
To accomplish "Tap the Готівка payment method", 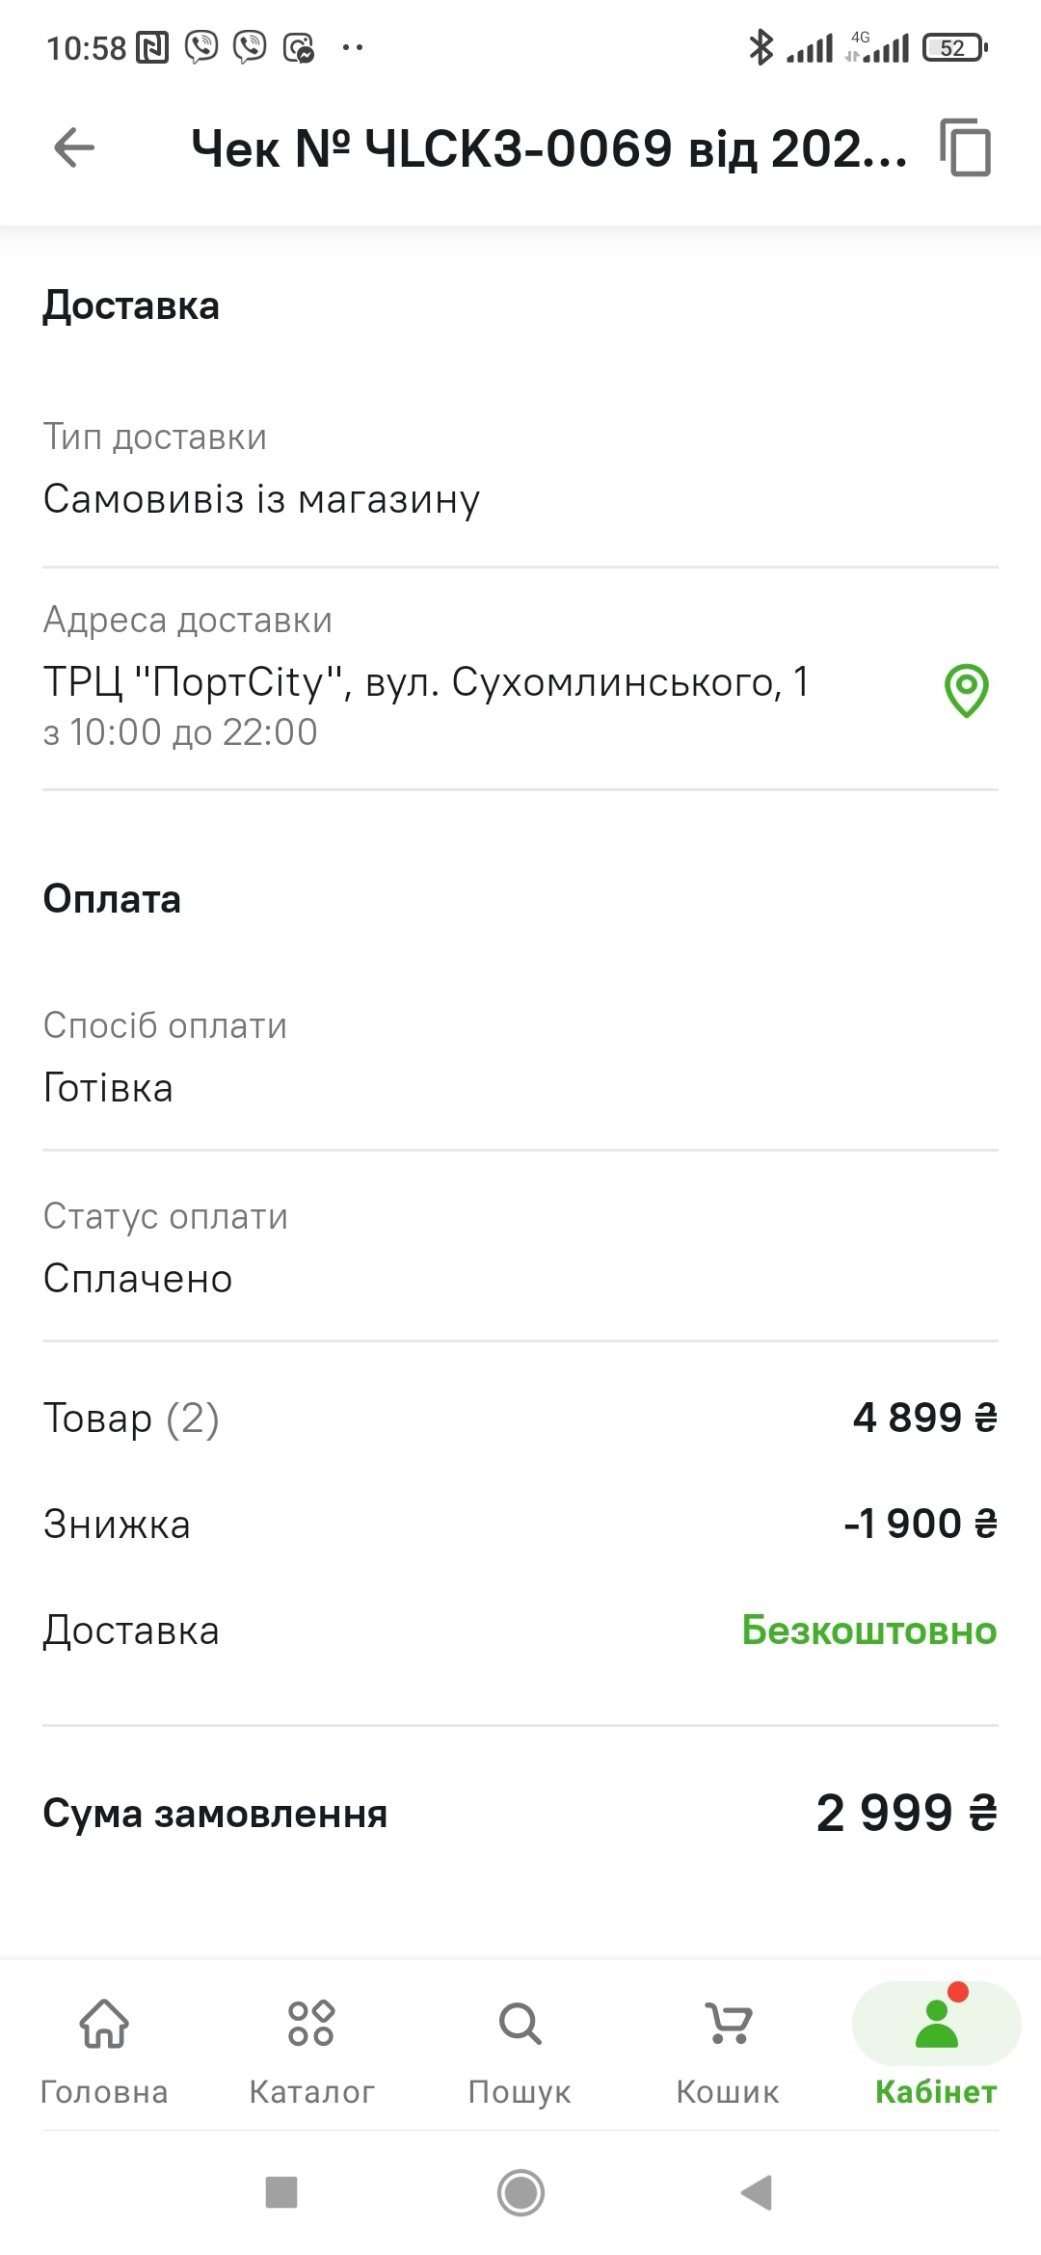I will [108, 1088].
